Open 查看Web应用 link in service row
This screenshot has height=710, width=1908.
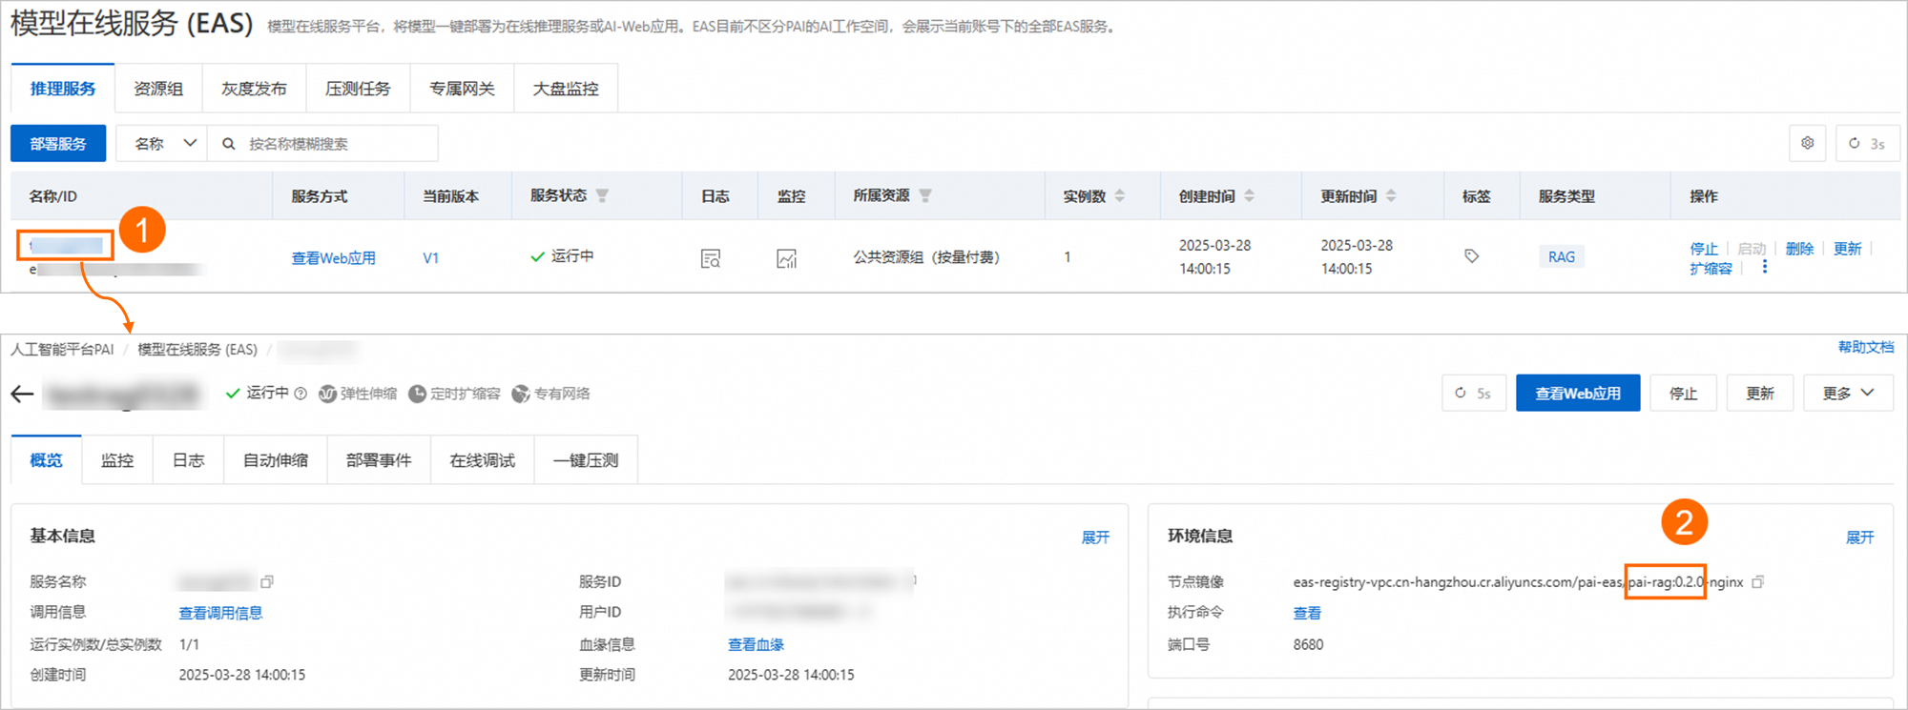(x=333, y=258)
